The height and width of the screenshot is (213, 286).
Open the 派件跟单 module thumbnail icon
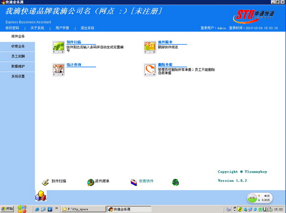pyautogui.click(x=150, y=47)
